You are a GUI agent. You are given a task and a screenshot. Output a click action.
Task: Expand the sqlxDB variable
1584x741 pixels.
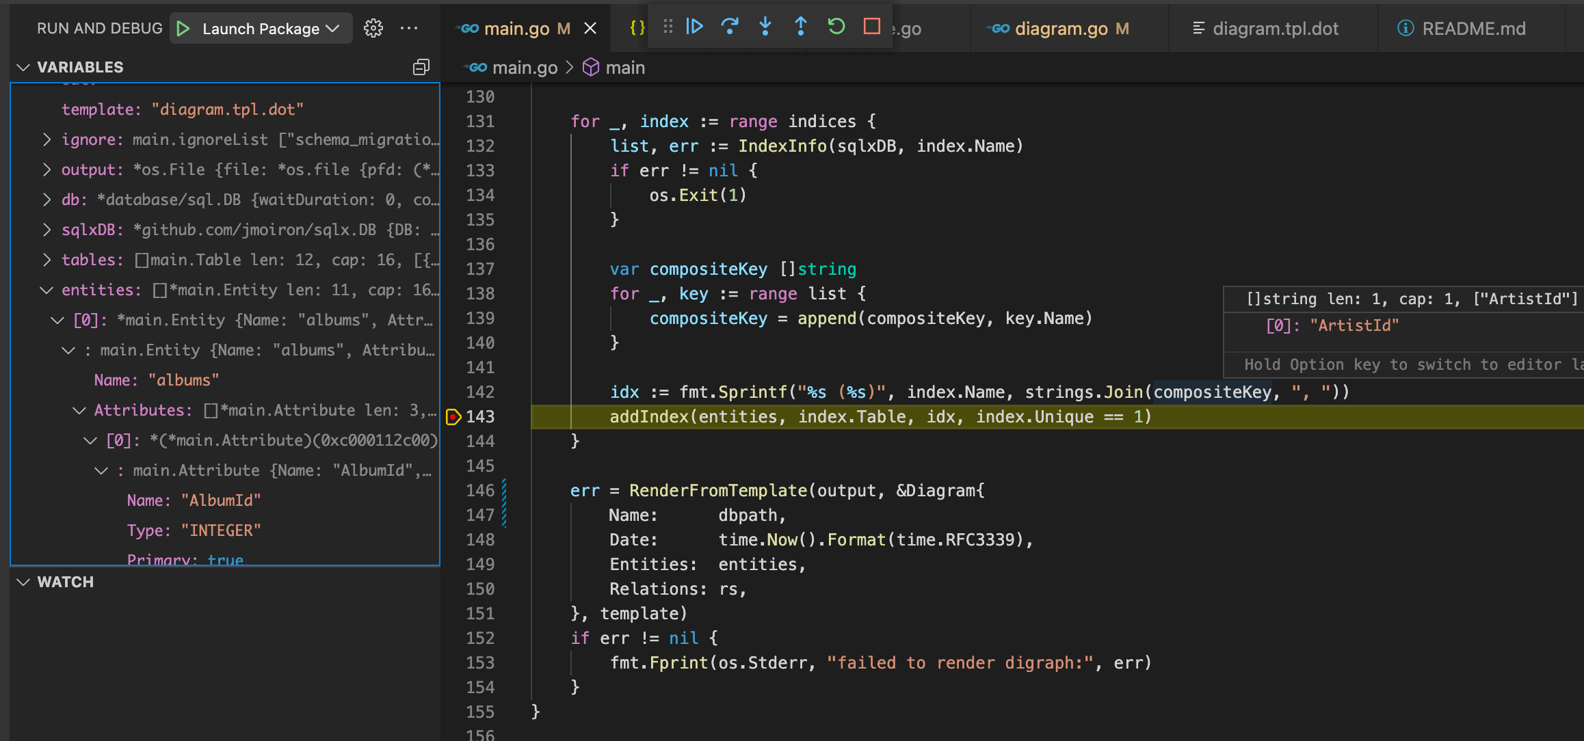pyautogui.click(x=47, y=230)
